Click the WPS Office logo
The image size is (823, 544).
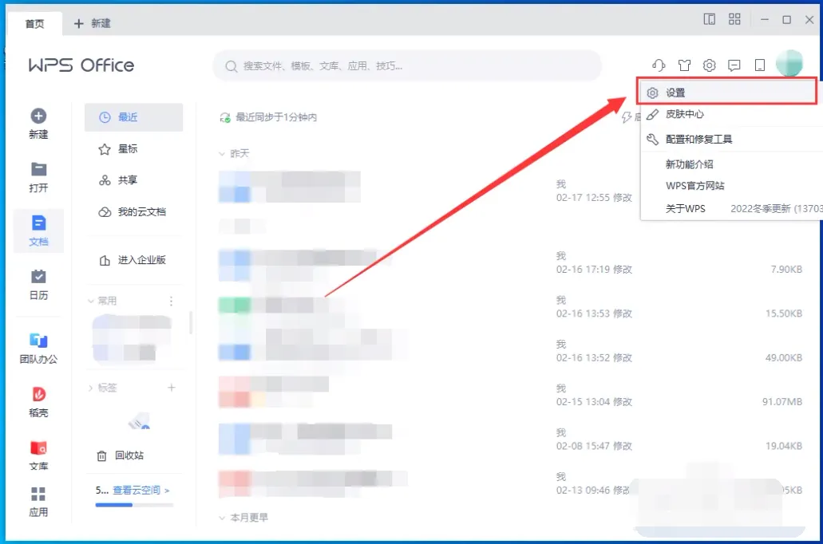(x=81, y=65)
